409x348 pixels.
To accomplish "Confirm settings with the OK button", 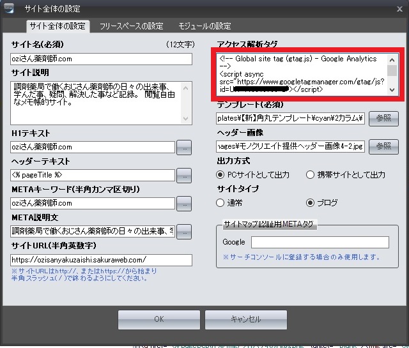I will pos(158,319).
